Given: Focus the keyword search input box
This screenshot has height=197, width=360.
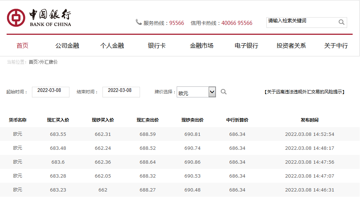Looking at the screenshot, I should [301, 22].
